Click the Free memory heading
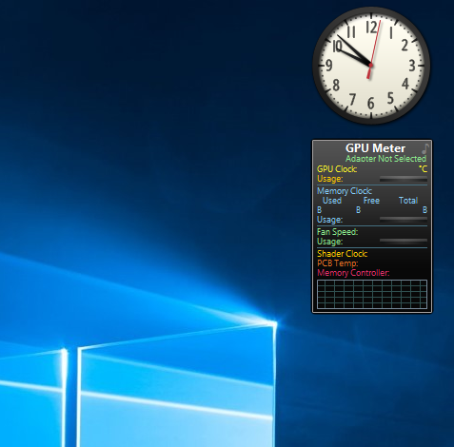This screenshot has width=454, height=447. pyautogui.click(x=371, y=201)
